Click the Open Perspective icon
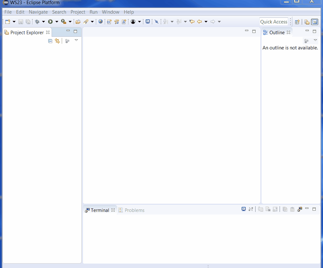Screen dimensions: 323x268 [x=297, y=22]
